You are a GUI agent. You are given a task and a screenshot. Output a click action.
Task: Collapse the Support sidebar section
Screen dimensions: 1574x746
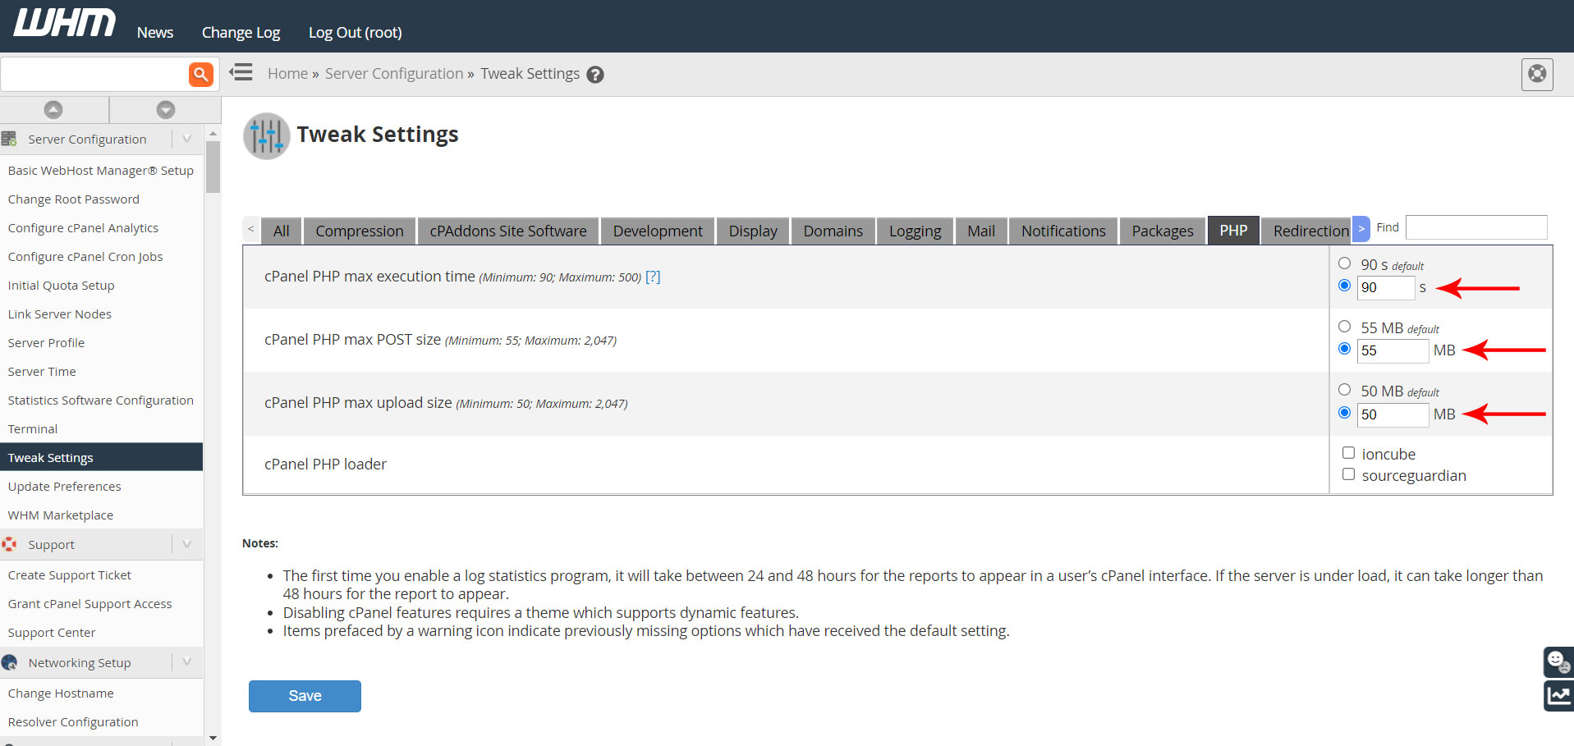[187, 544]
